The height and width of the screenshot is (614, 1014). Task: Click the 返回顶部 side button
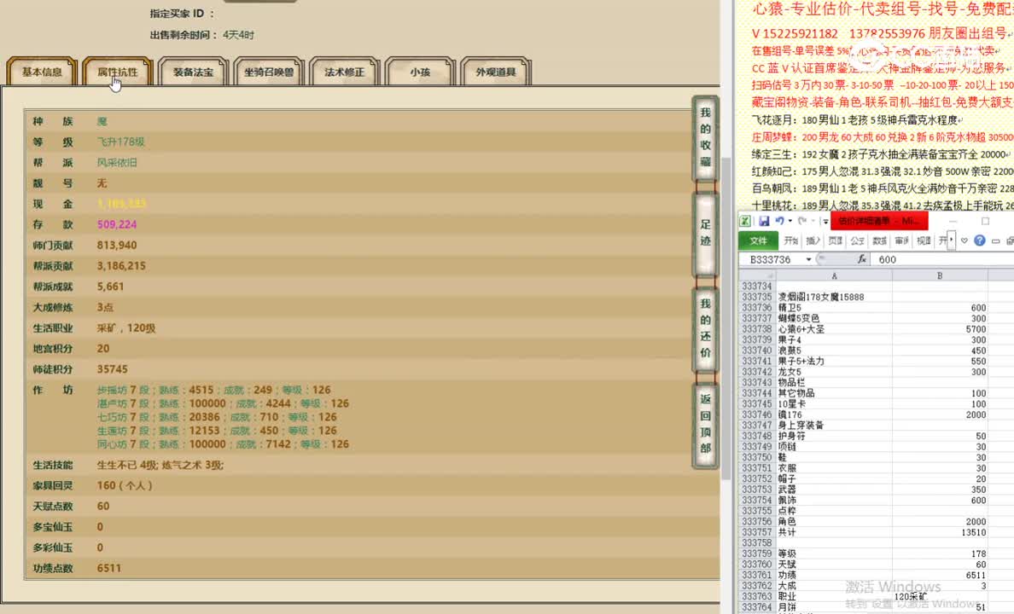(705, 424)
